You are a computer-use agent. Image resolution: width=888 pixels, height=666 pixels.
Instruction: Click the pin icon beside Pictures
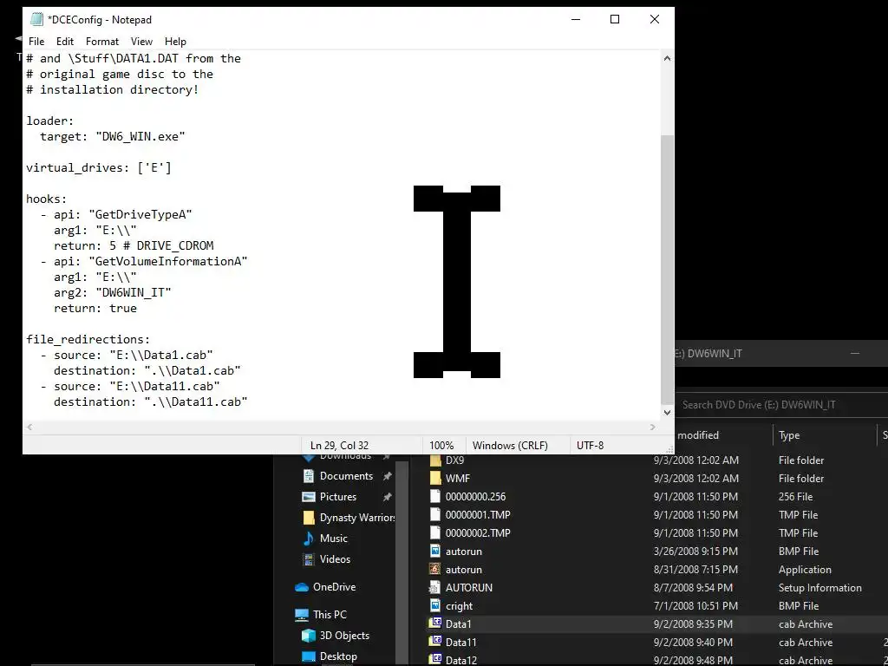(x=388, y=497)
